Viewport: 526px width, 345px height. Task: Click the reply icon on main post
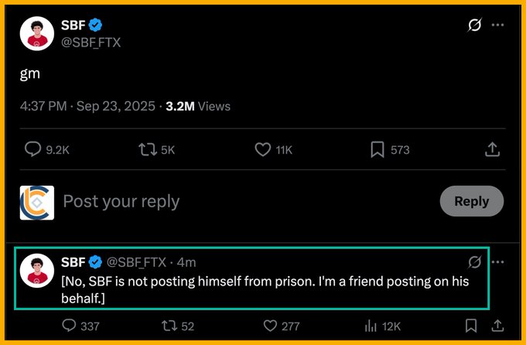32,150
